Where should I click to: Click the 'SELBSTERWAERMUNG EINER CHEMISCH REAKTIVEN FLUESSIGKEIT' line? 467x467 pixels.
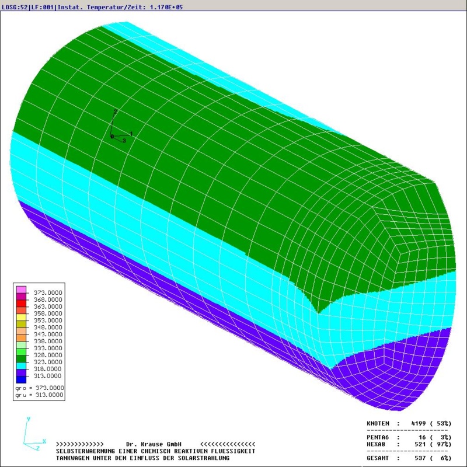155,451
